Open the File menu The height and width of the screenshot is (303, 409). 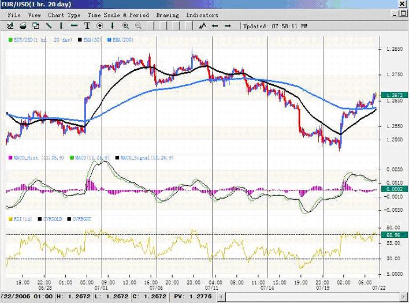tap(14, 15)
